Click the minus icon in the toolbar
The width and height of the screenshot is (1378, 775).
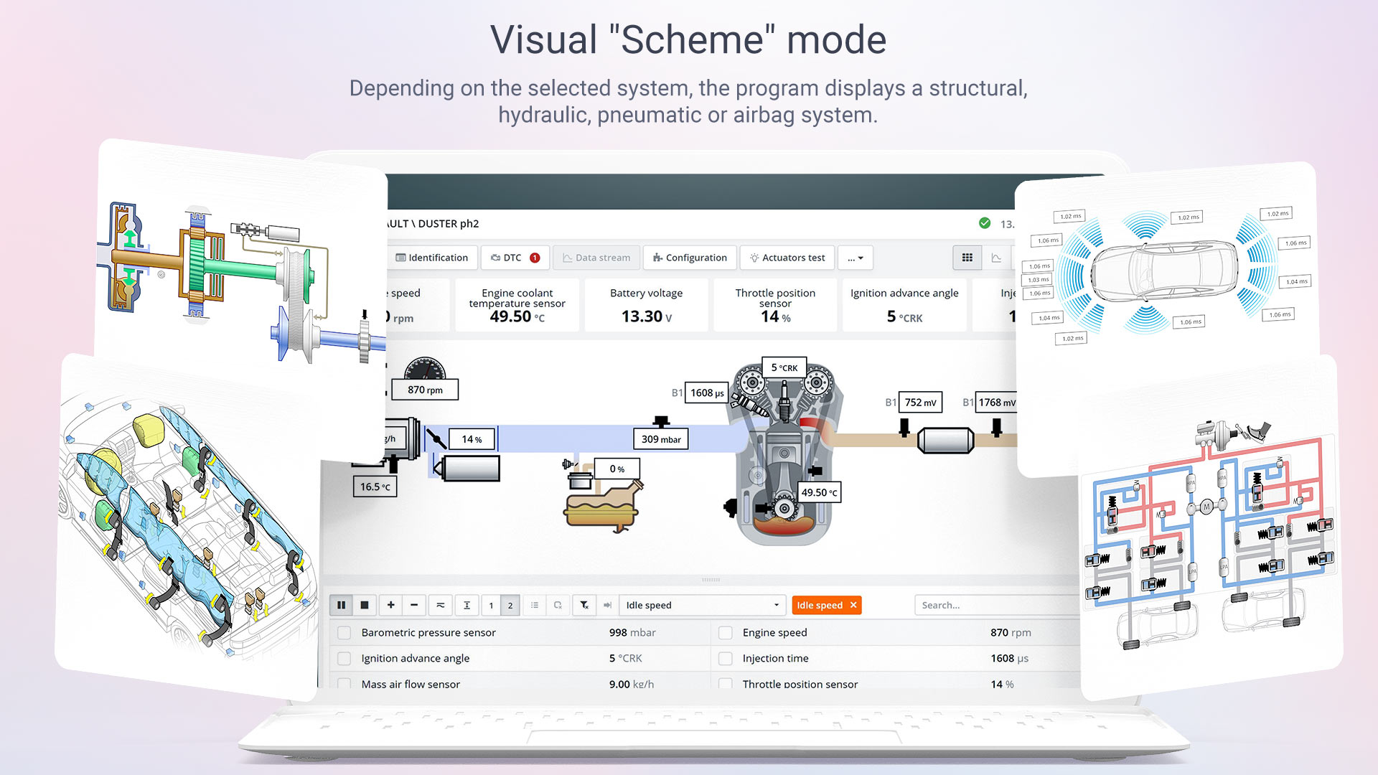(x=414, y=605)
